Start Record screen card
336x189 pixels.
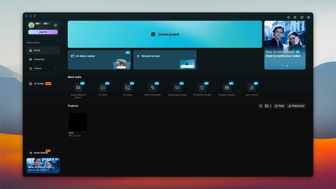(x=165, y=60)
